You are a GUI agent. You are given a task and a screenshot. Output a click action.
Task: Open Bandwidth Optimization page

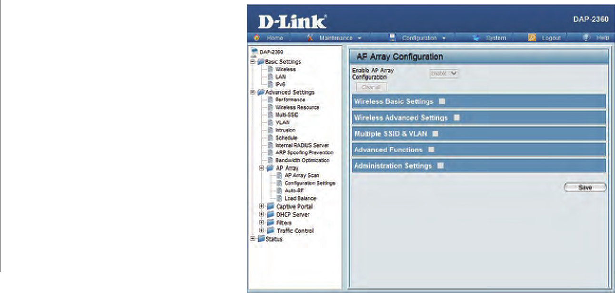tap(302, 161)
